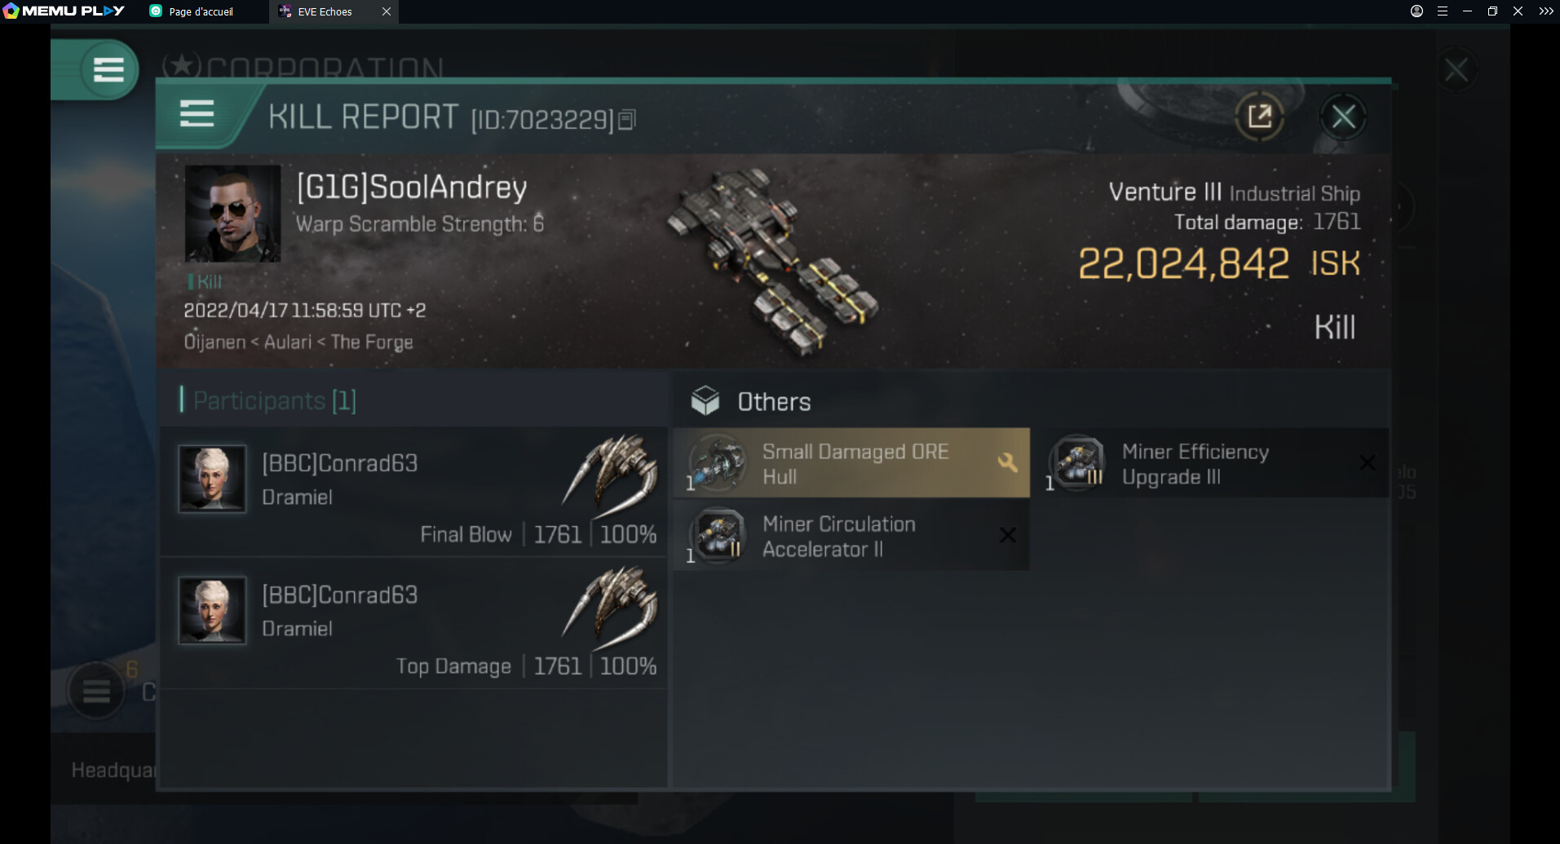The height and width of the screenshot is (844, 1560).
Task: Open the MEmu title bar menu
Action: pyautogui.click(x=1442, y=11)
